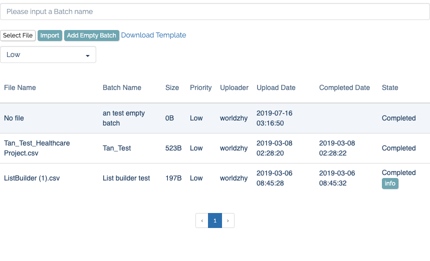Click the File Name column header
Image resolution: width=430 pixels, height=261 pixels.
coord(20,87)
